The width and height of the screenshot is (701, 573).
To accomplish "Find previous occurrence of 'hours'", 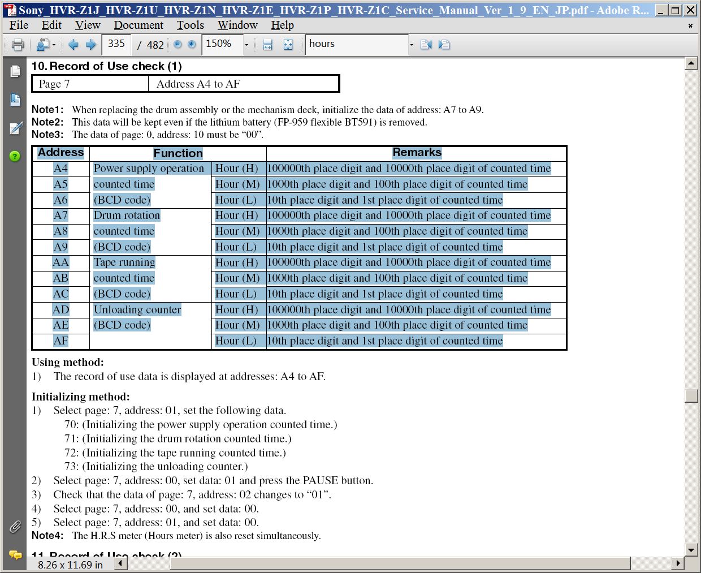I will click(426, 45).
